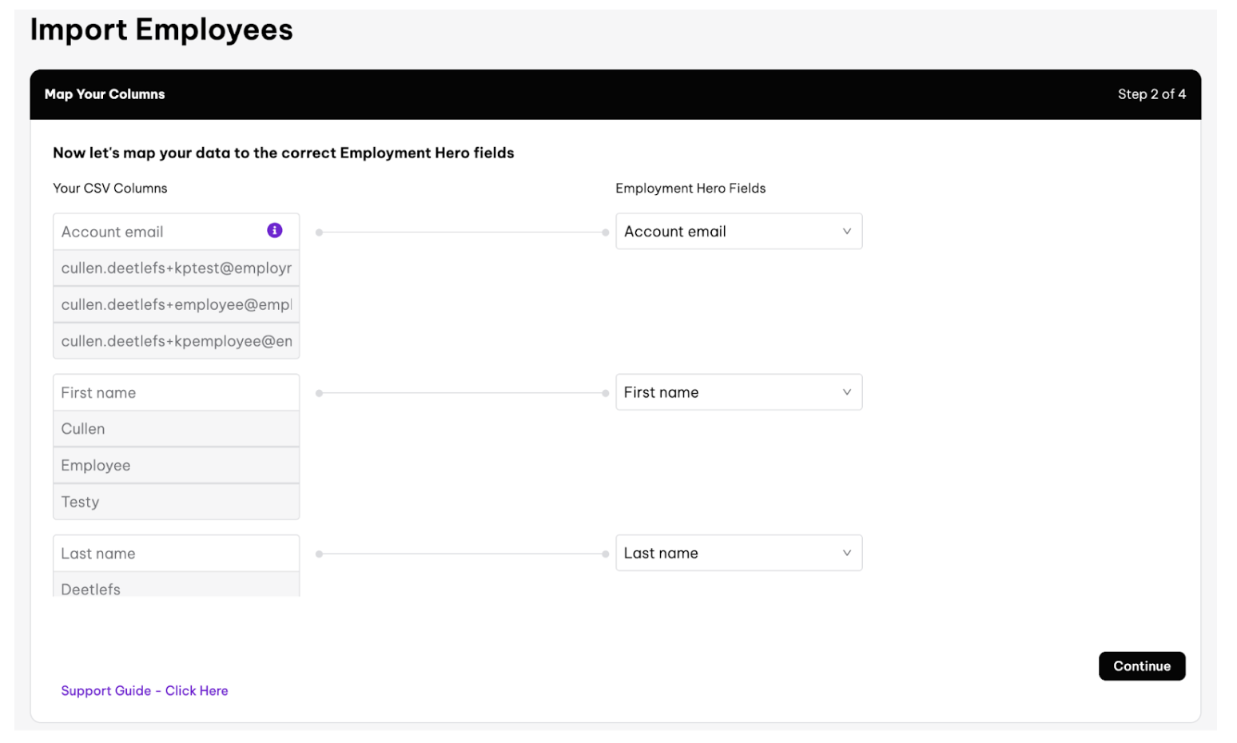Screen dimensions: 1237x743
Task: Click the Map Your Columns header title
Action: 105,94
